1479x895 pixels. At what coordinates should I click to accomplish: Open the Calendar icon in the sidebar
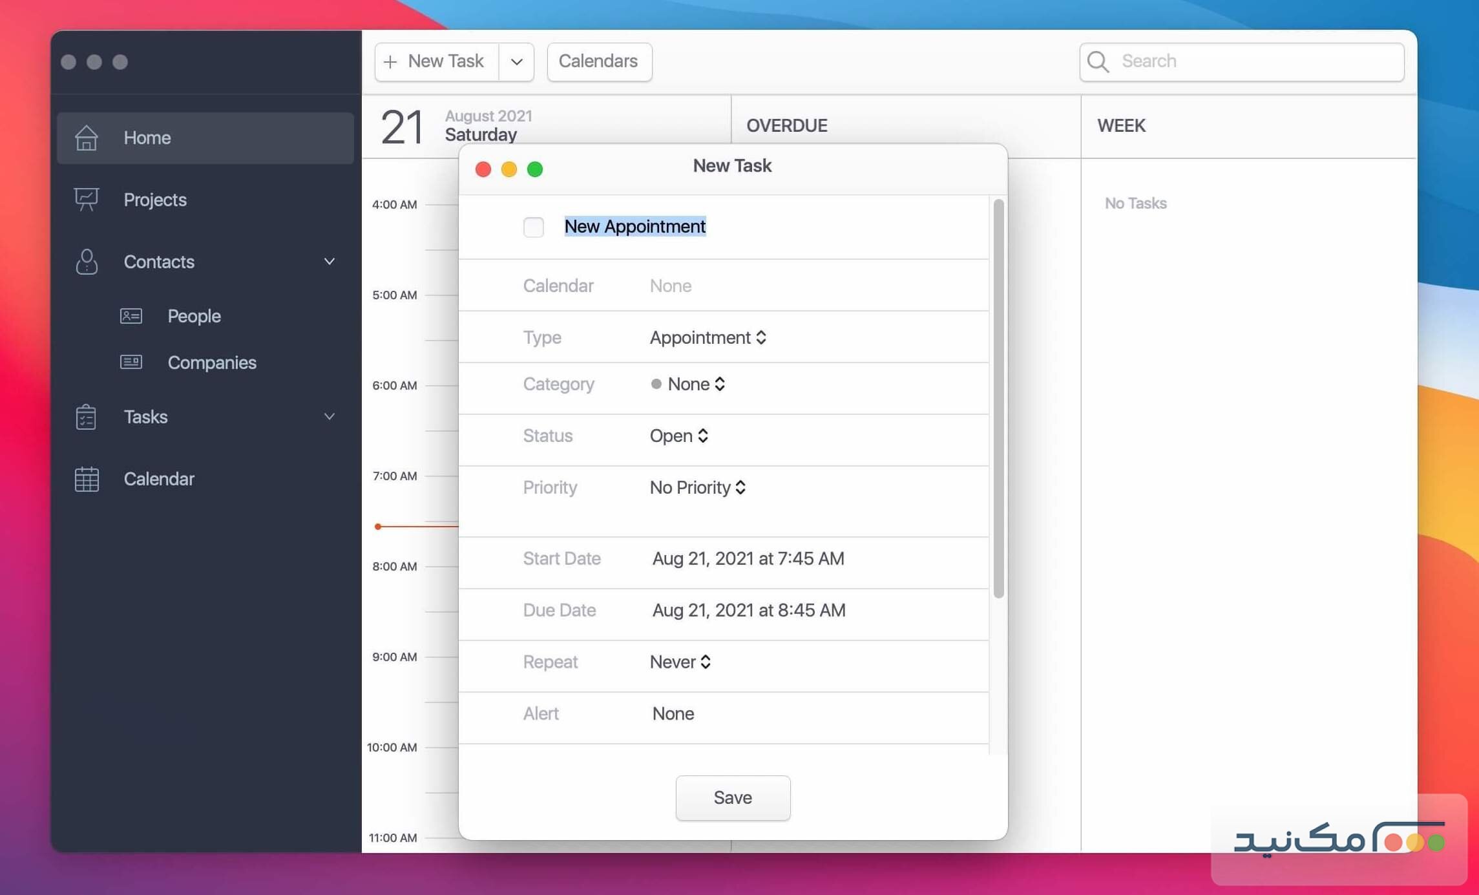(x=87, y=479)
